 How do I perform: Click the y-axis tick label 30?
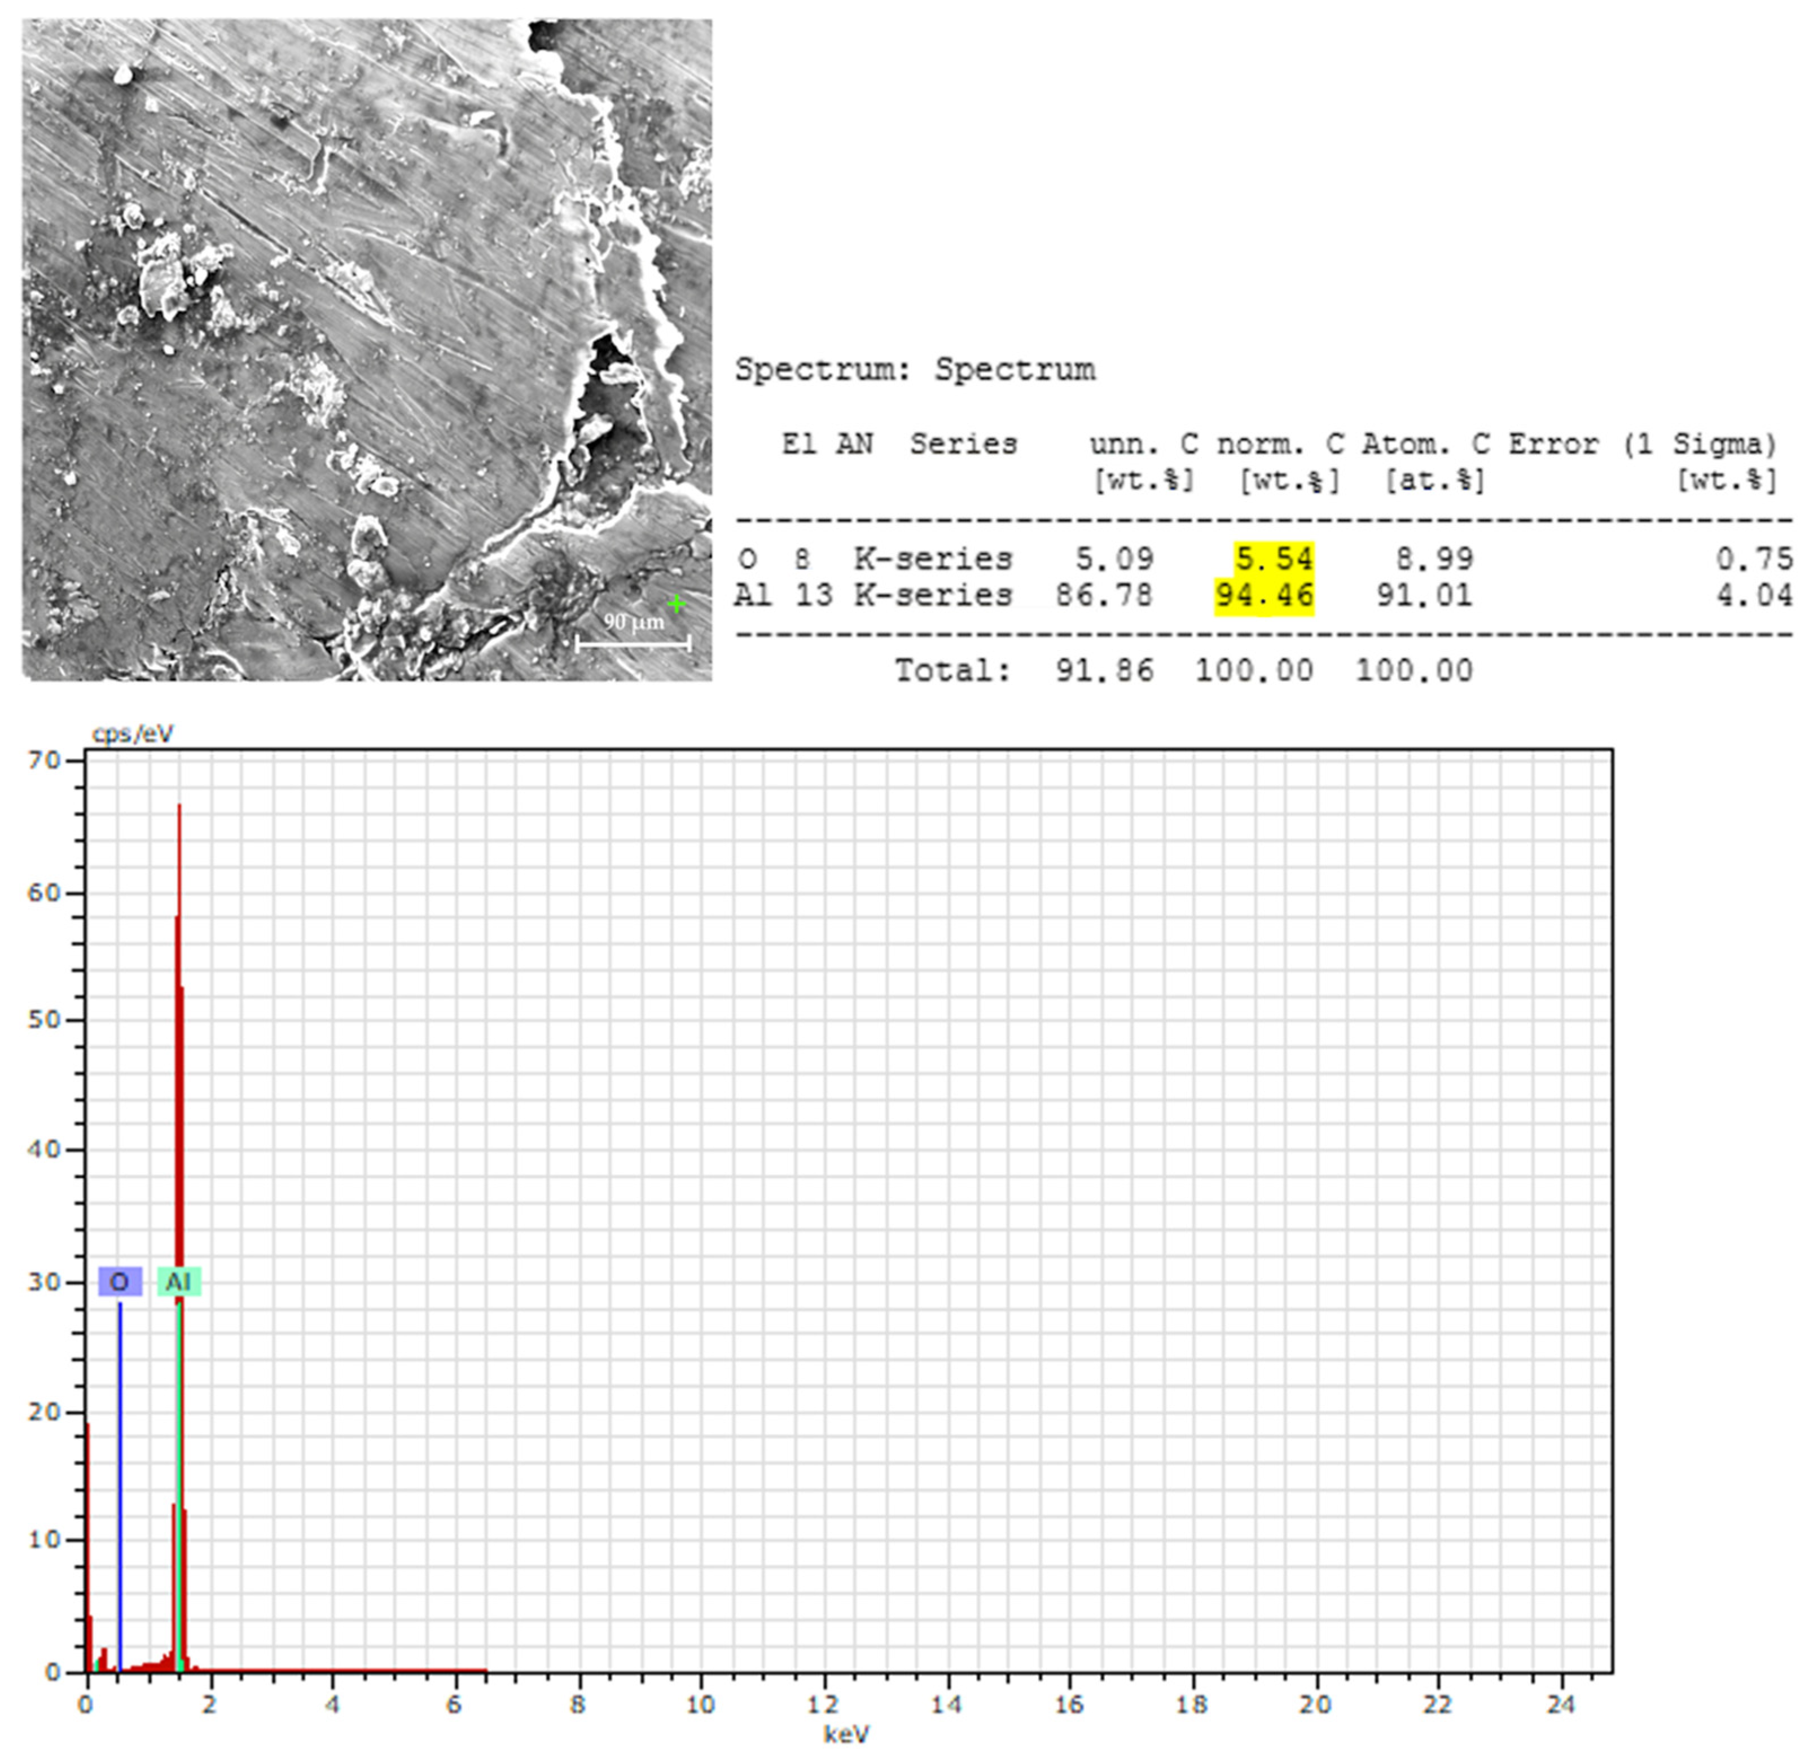tap(43, 1282)
